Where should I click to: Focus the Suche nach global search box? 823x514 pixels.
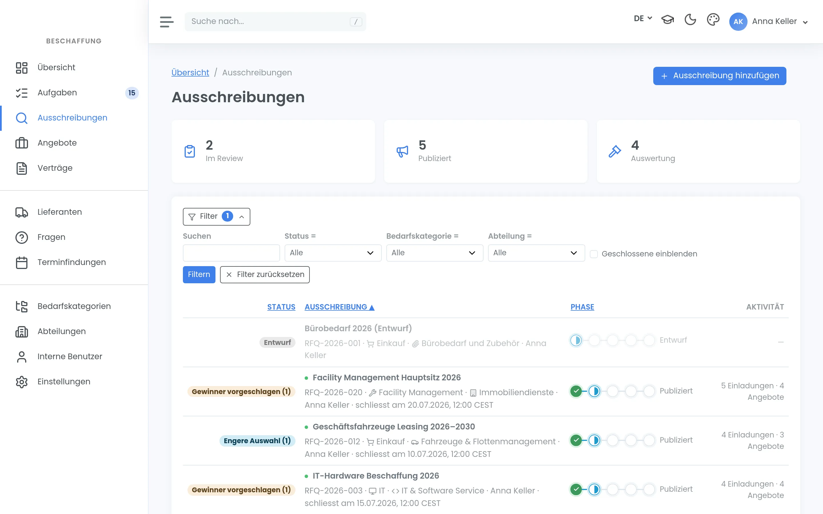pyautogui.click(x=275, y=21)
